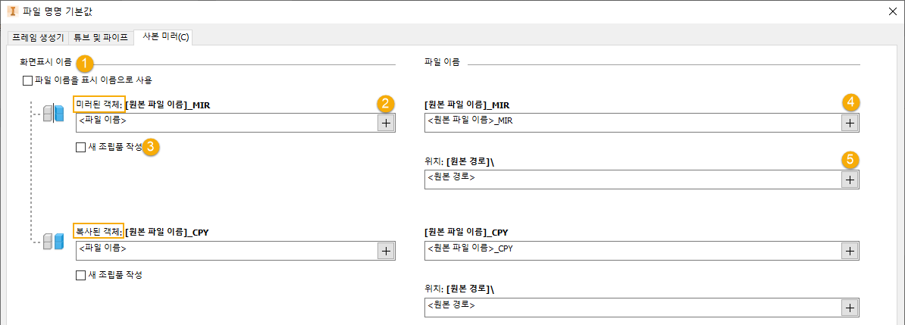Viewport: 905px width, 325px height.
Task: Check '새 조립품 작성' under mirrored object
Action: (81, 148)
